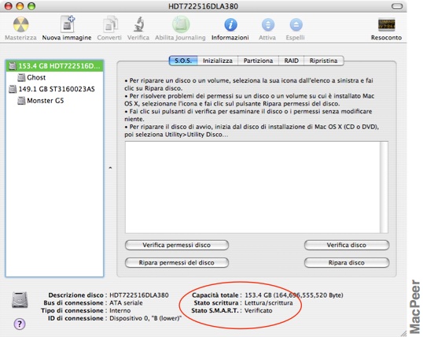Screen dimensions: 423x337
Task: Click the Attiva mount icon
Action: (268, 25)
